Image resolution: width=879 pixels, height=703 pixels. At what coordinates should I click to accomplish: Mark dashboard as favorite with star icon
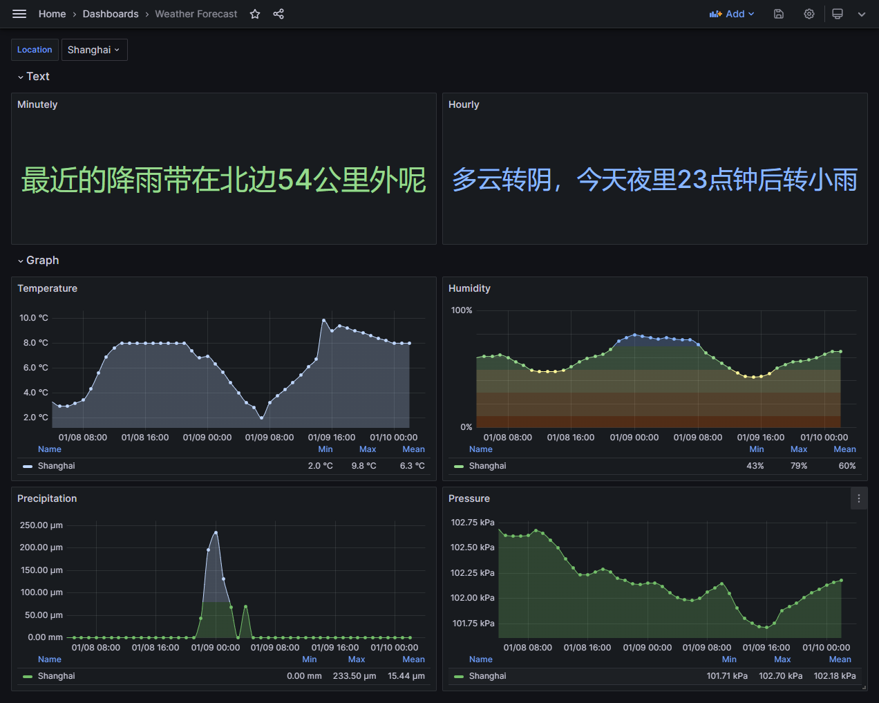tap(255, 14)
